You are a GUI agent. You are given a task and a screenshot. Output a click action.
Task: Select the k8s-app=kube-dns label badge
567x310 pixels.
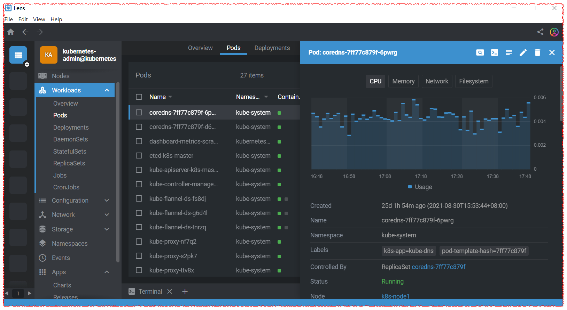click(x=409, y=251)
